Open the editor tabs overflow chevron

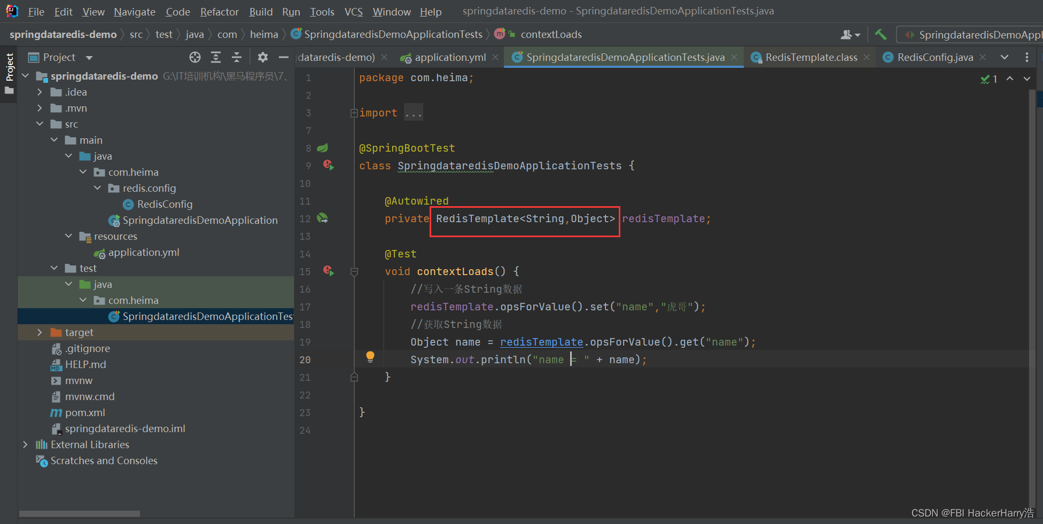pyautogui.click(x=1005, y=57)
